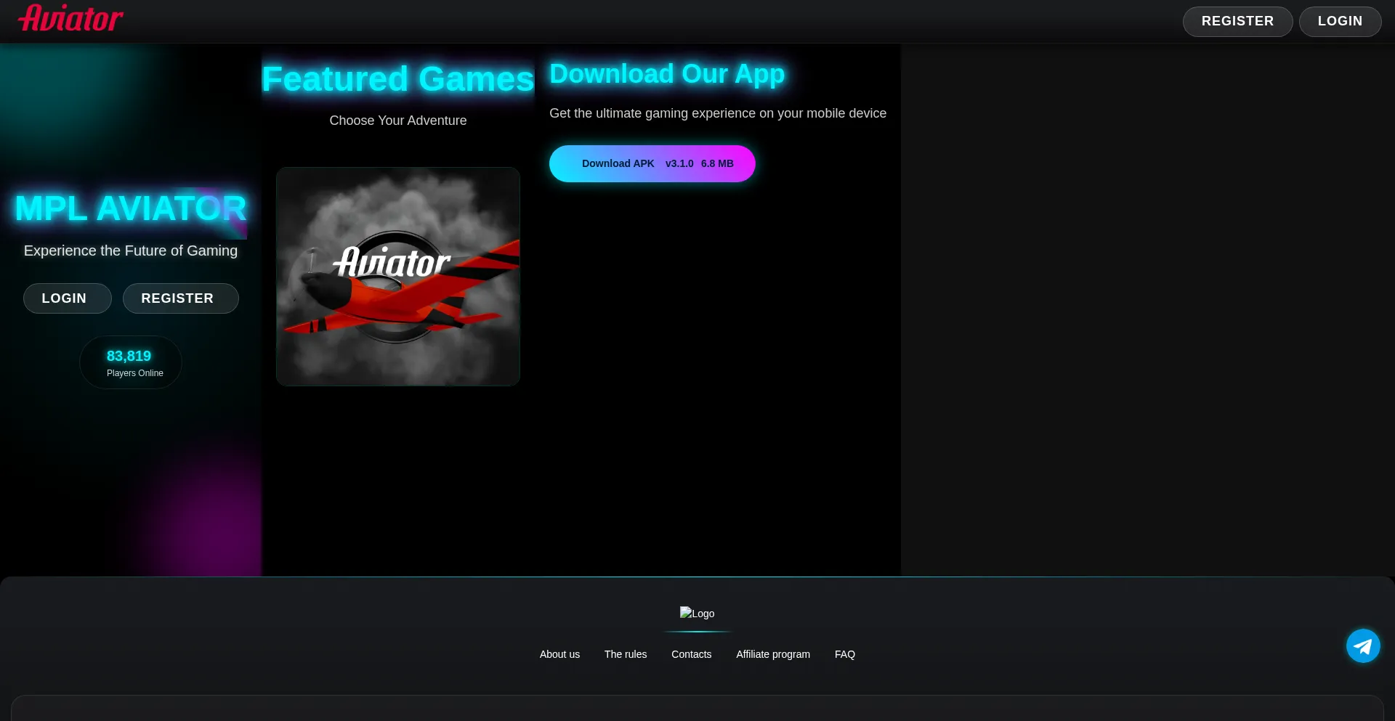Click LOGIN under MPL Aviator heading

67,298
